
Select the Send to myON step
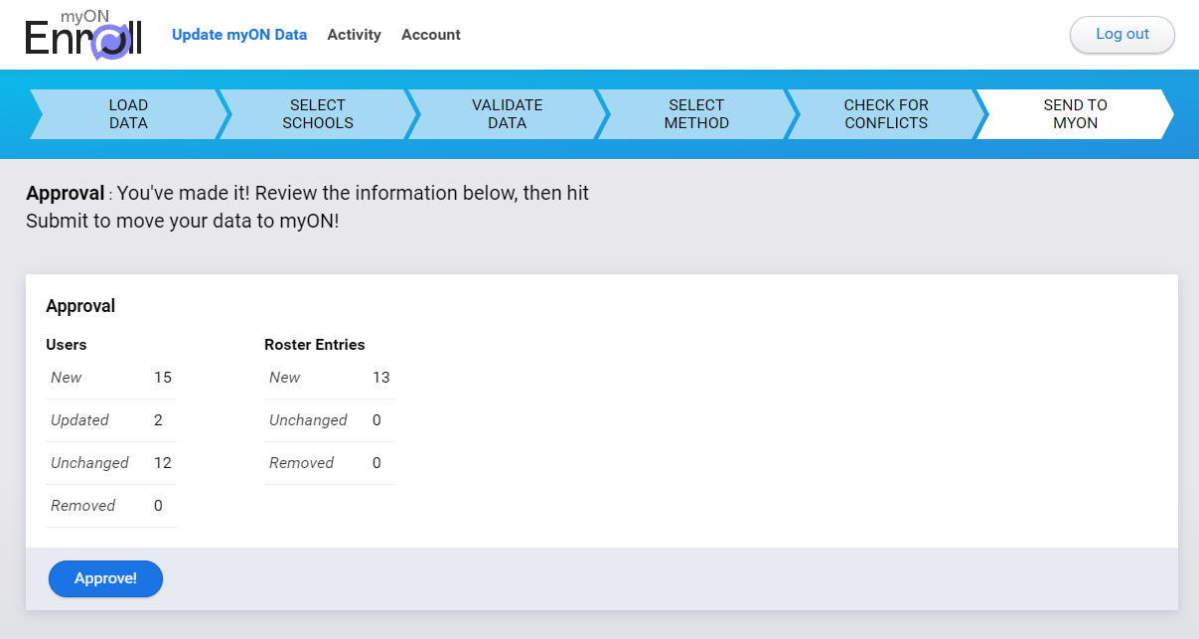[1075, 114]
